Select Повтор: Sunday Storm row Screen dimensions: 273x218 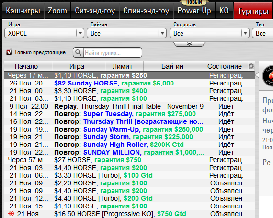tap(129, 137)
